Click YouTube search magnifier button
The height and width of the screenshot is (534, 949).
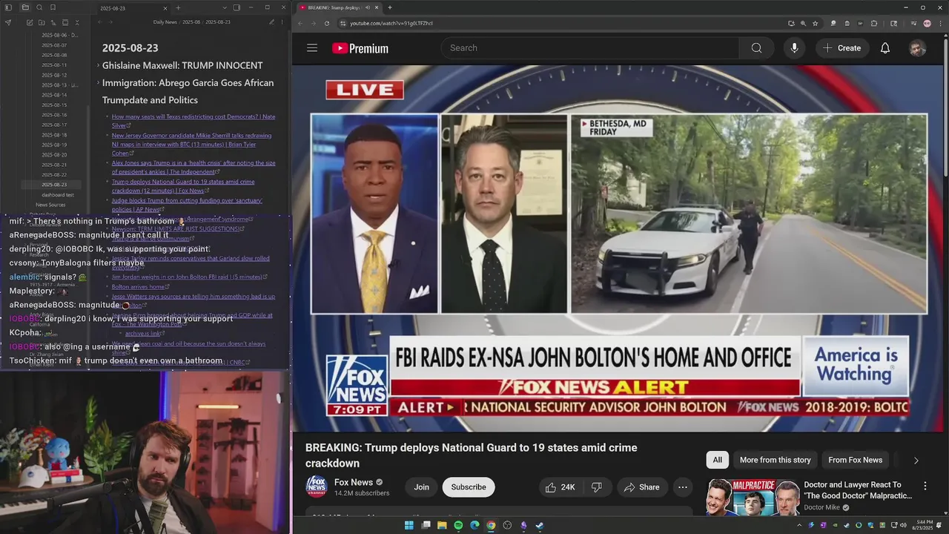click(756, 48)
